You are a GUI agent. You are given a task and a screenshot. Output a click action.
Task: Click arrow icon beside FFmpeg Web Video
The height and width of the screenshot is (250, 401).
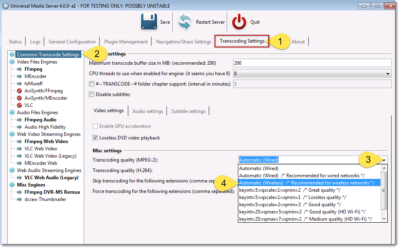19,141
